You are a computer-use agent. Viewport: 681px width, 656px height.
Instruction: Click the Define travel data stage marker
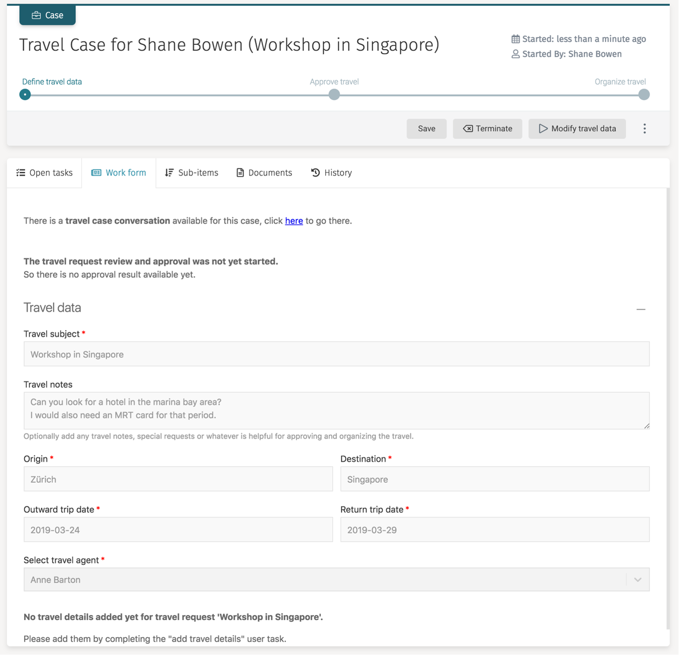pos(25,95)
